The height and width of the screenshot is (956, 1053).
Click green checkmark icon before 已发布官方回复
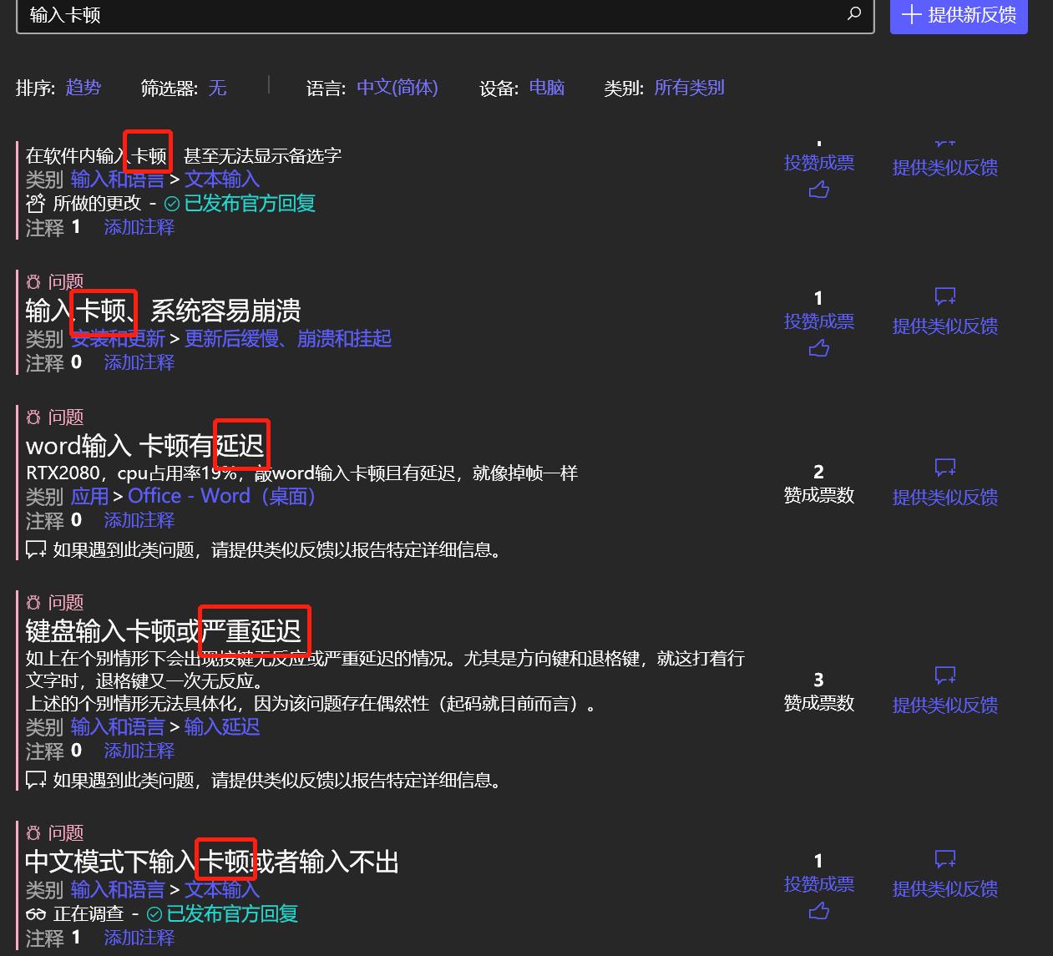click(x=172, y=203)
